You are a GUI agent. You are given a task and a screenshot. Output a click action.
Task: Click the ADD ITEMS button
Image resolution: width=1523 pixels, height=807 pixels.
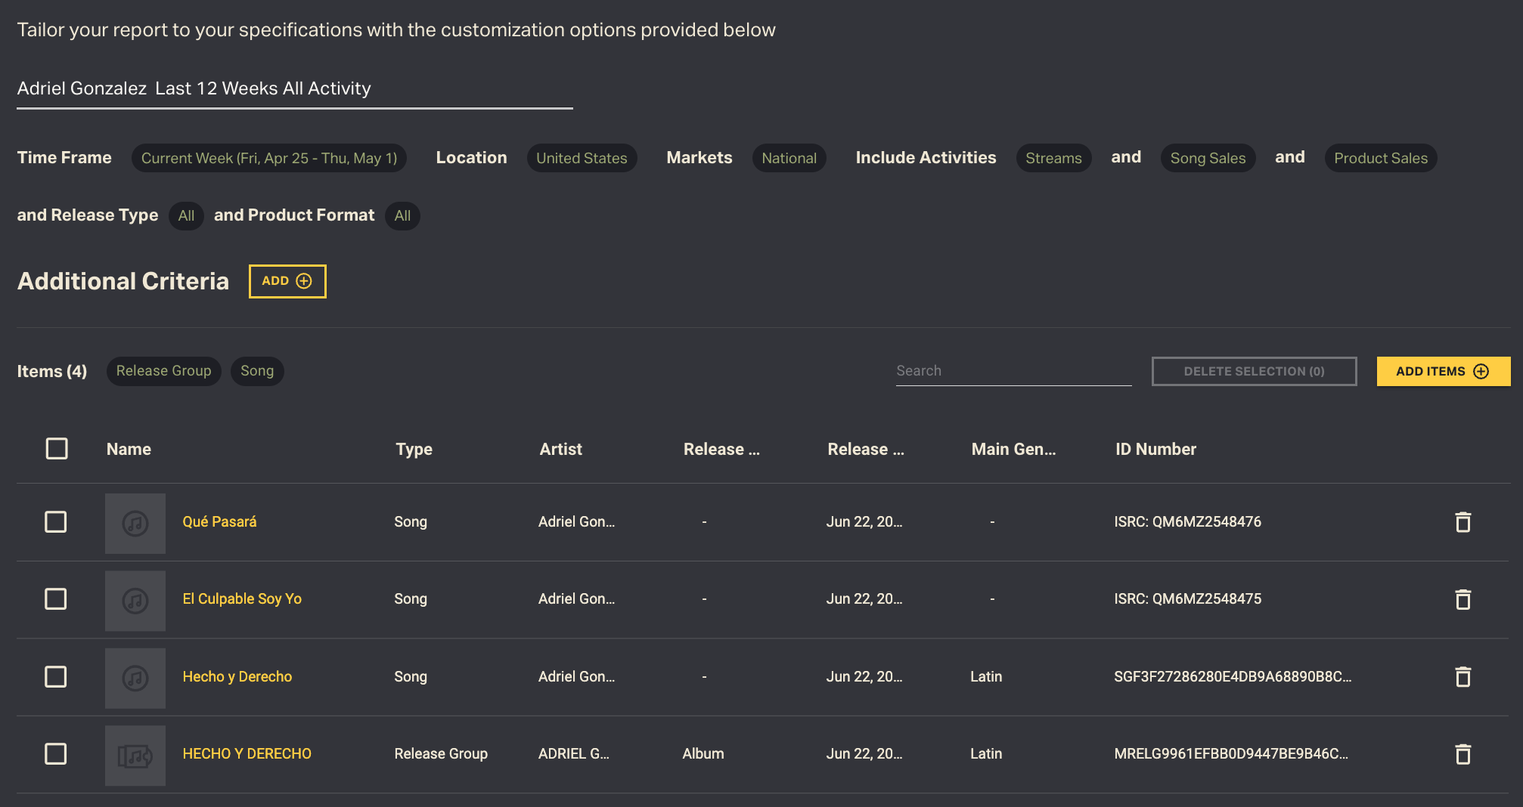pos(1443,371)
